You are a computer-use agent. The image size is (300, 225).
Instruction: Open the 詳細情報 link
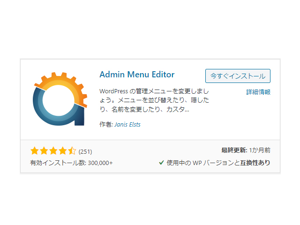258,92
